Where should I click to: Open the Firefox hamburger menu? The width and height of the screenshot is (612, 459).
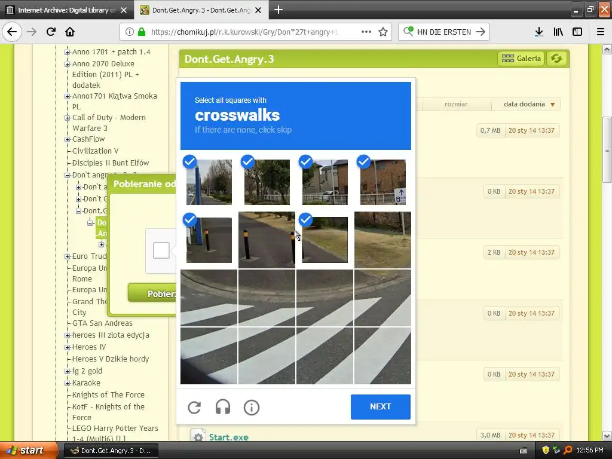[601, 32]
